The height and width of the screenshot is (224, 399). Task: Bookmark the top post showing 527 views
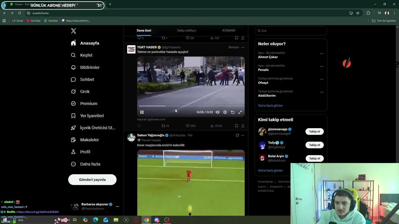click(237, 38)
